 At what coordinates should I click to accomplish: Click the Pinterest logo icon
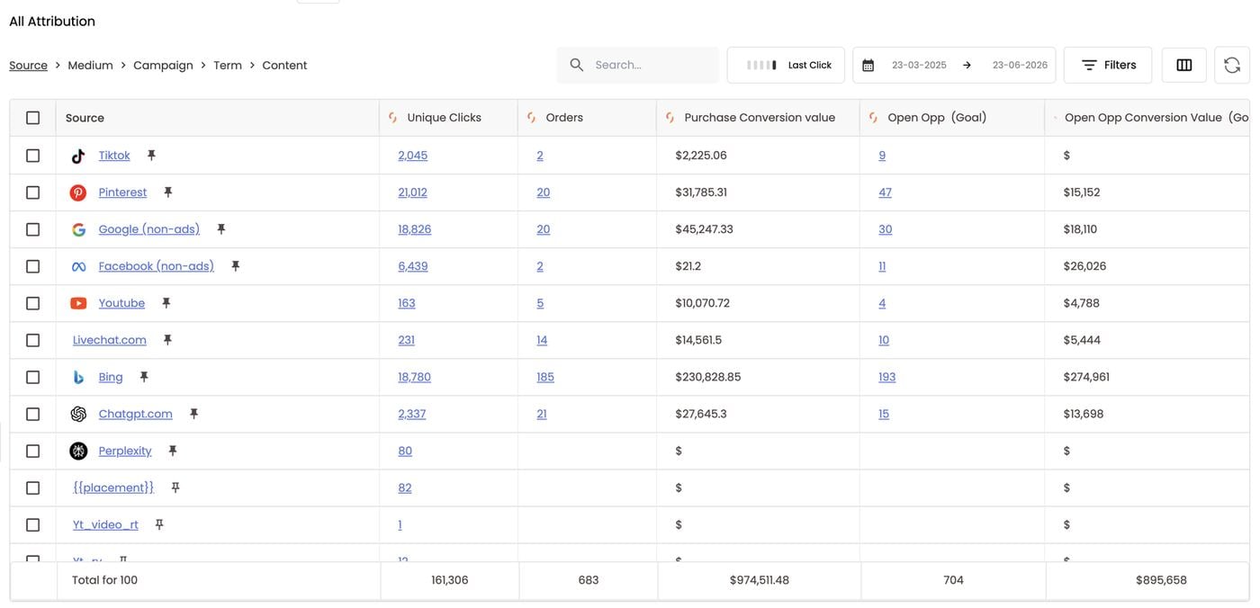point(78,192)
